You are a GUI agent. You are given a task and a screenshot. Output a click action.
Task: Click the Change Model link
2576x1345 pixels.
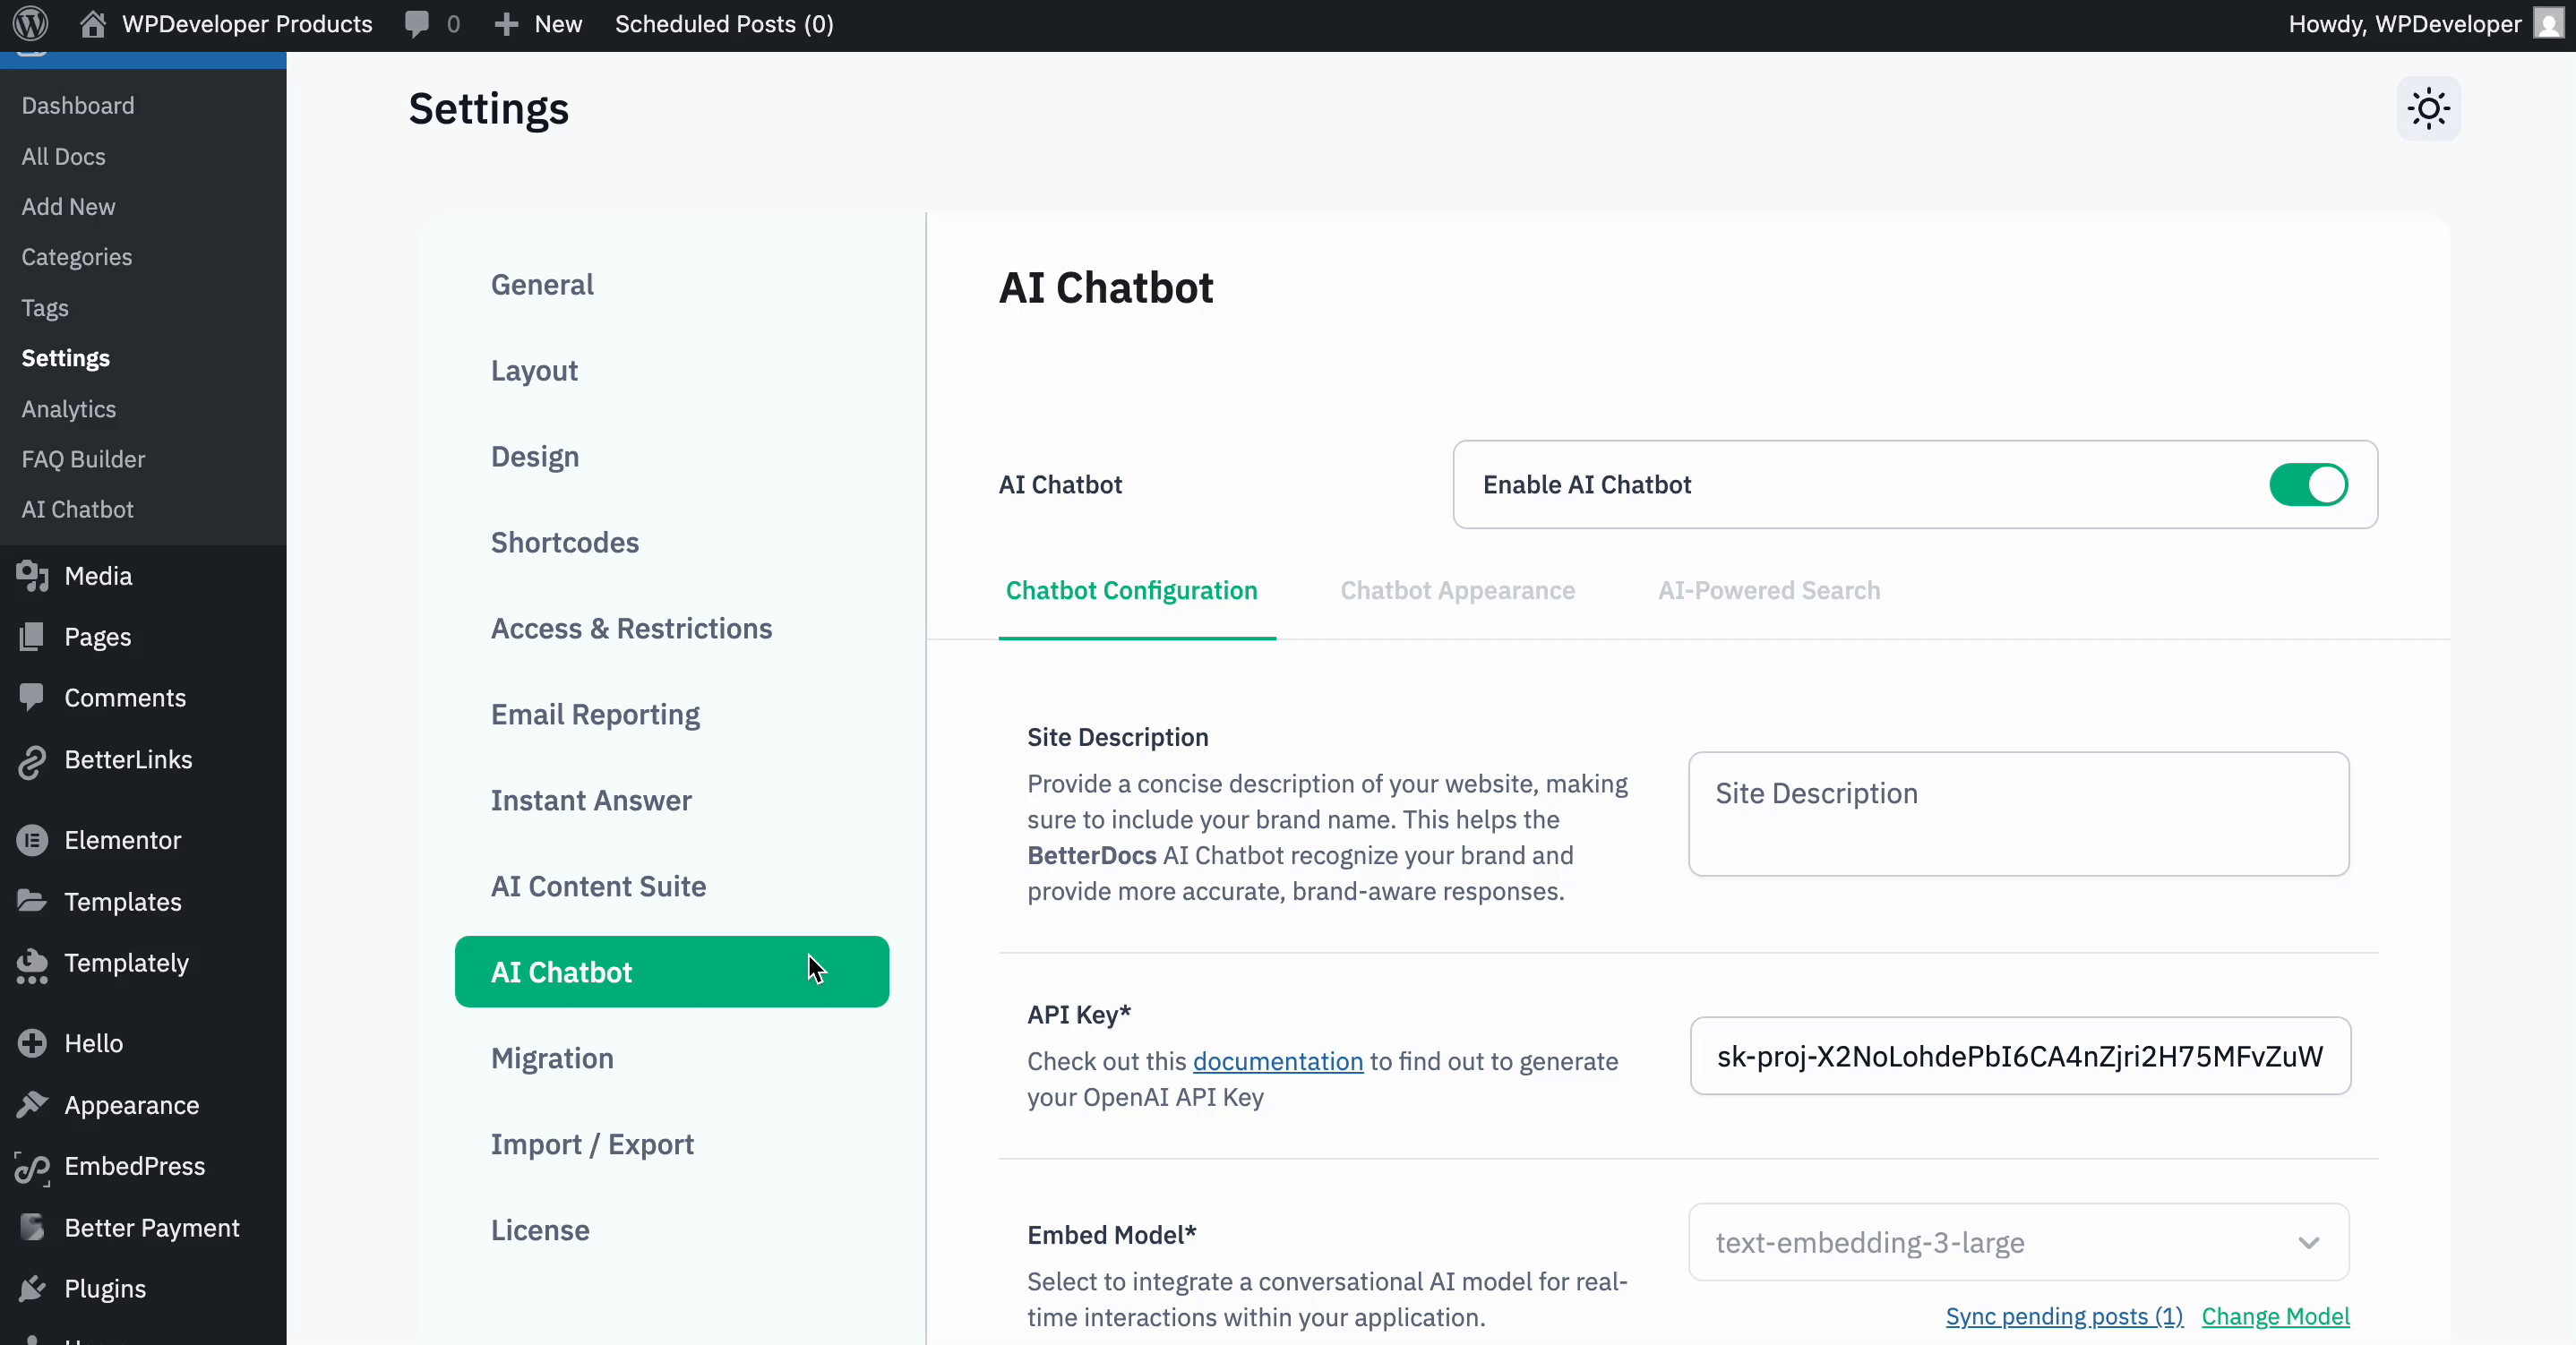2276,1317
